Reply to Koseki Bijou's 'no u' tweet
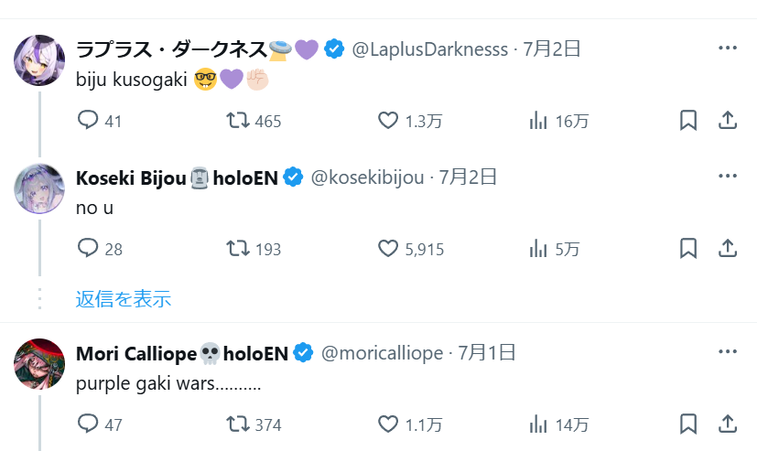 point(88,248)
